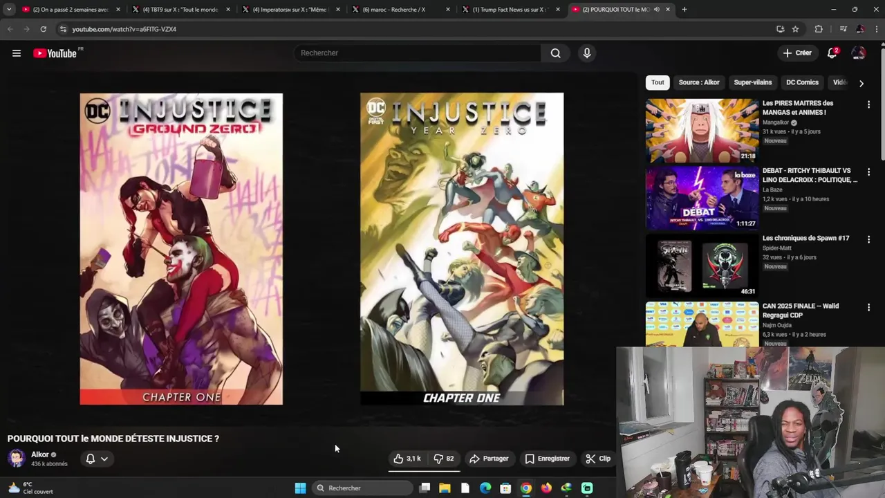Select the DC Comics chip
885x498 pixels.
[x=802, y=82]
